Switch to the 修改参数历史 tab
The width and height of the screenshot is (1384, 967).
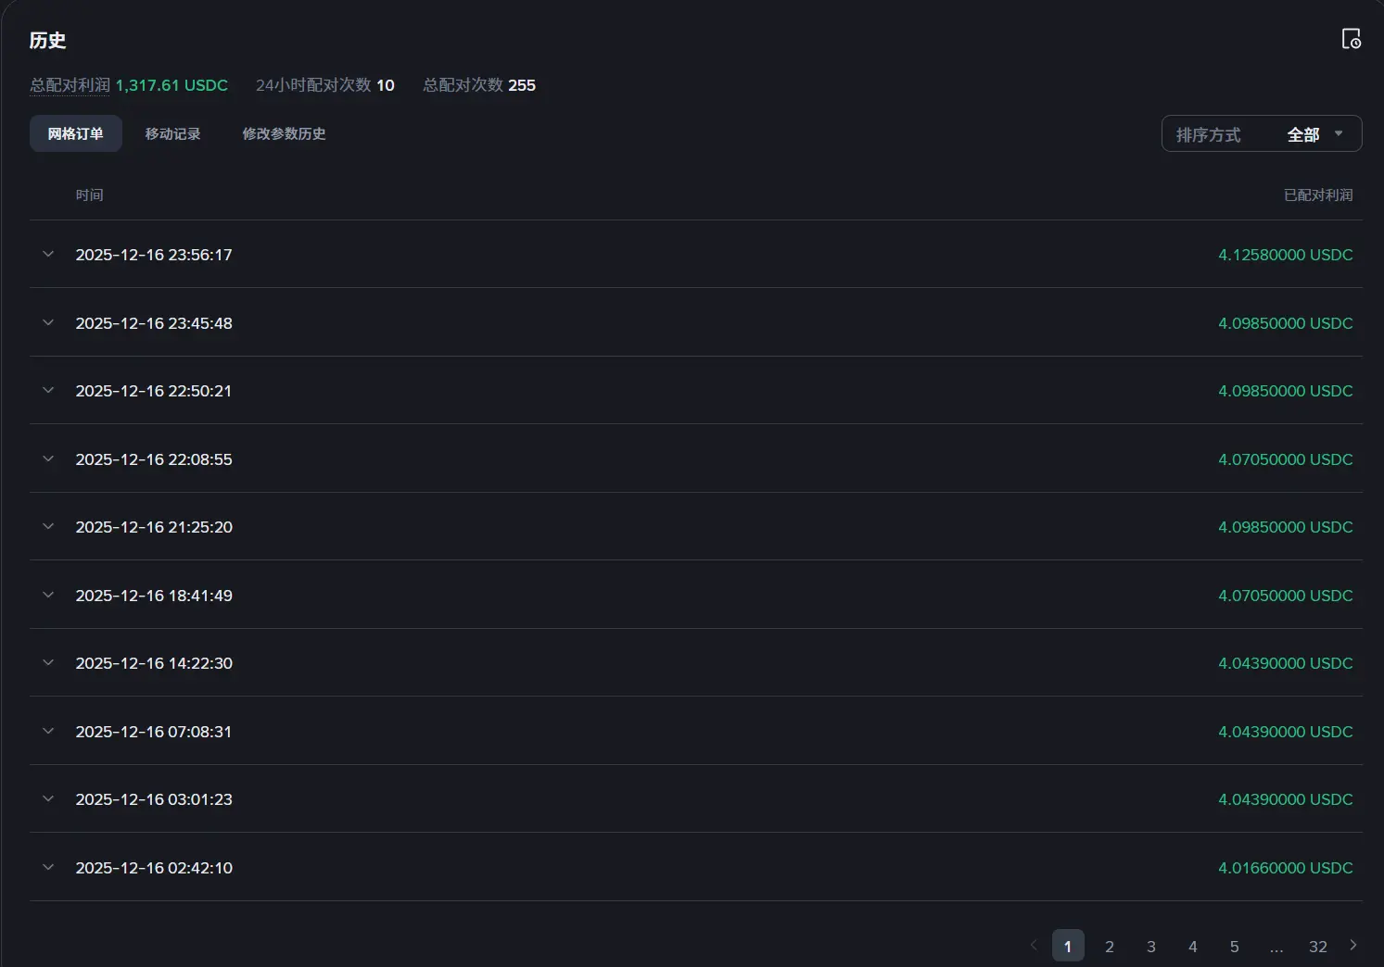click(x=284, y=133)
